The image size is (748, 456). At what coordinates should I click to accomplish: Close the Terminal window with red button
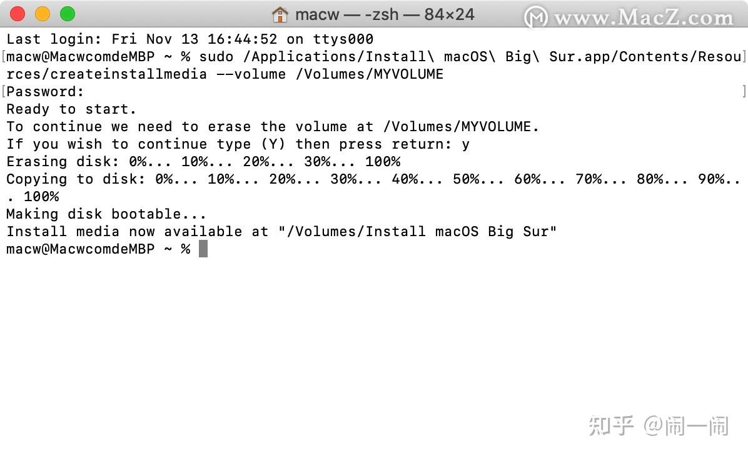(18, 14)
